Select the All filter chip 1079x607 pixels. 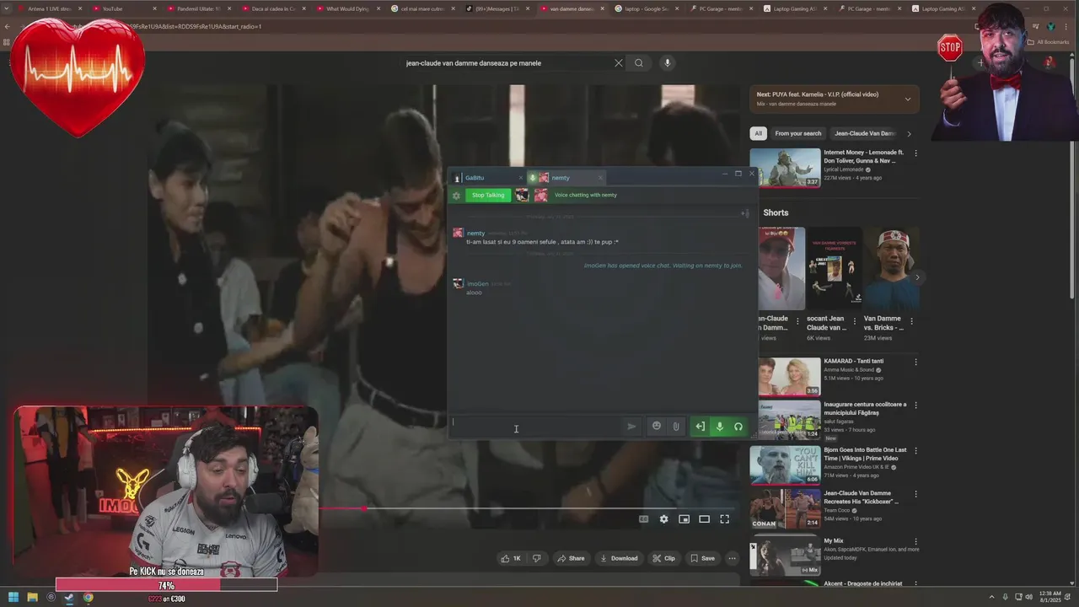pyautogui.click(x=759, y=133)
